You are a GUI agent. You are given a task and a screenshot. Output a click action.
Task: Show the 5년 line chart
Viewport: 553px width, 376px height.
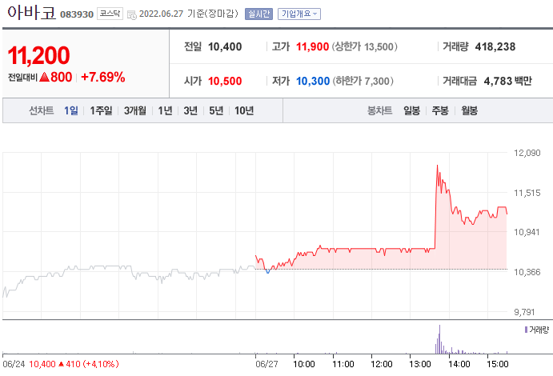point(216,110)
